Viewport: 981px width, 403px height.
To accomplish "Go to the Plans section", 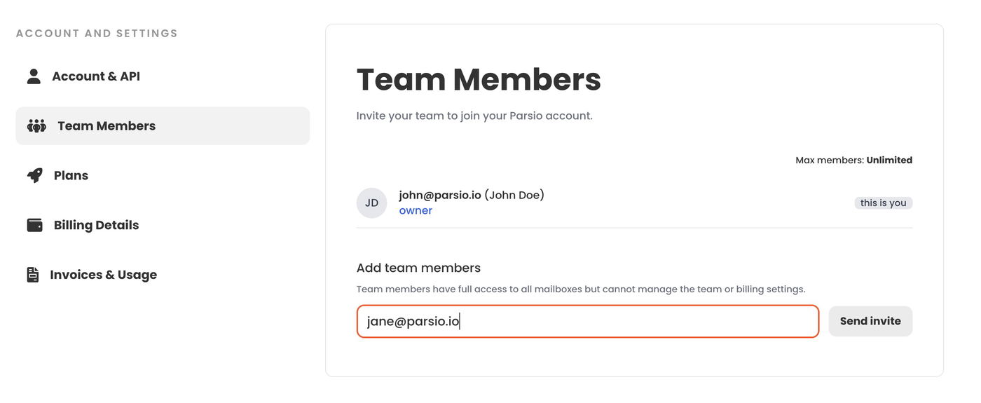I will (71, 175).
